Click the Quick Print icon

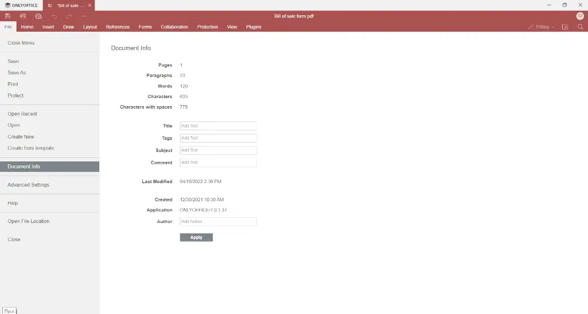pyautogui.click(x=38, y=16)
